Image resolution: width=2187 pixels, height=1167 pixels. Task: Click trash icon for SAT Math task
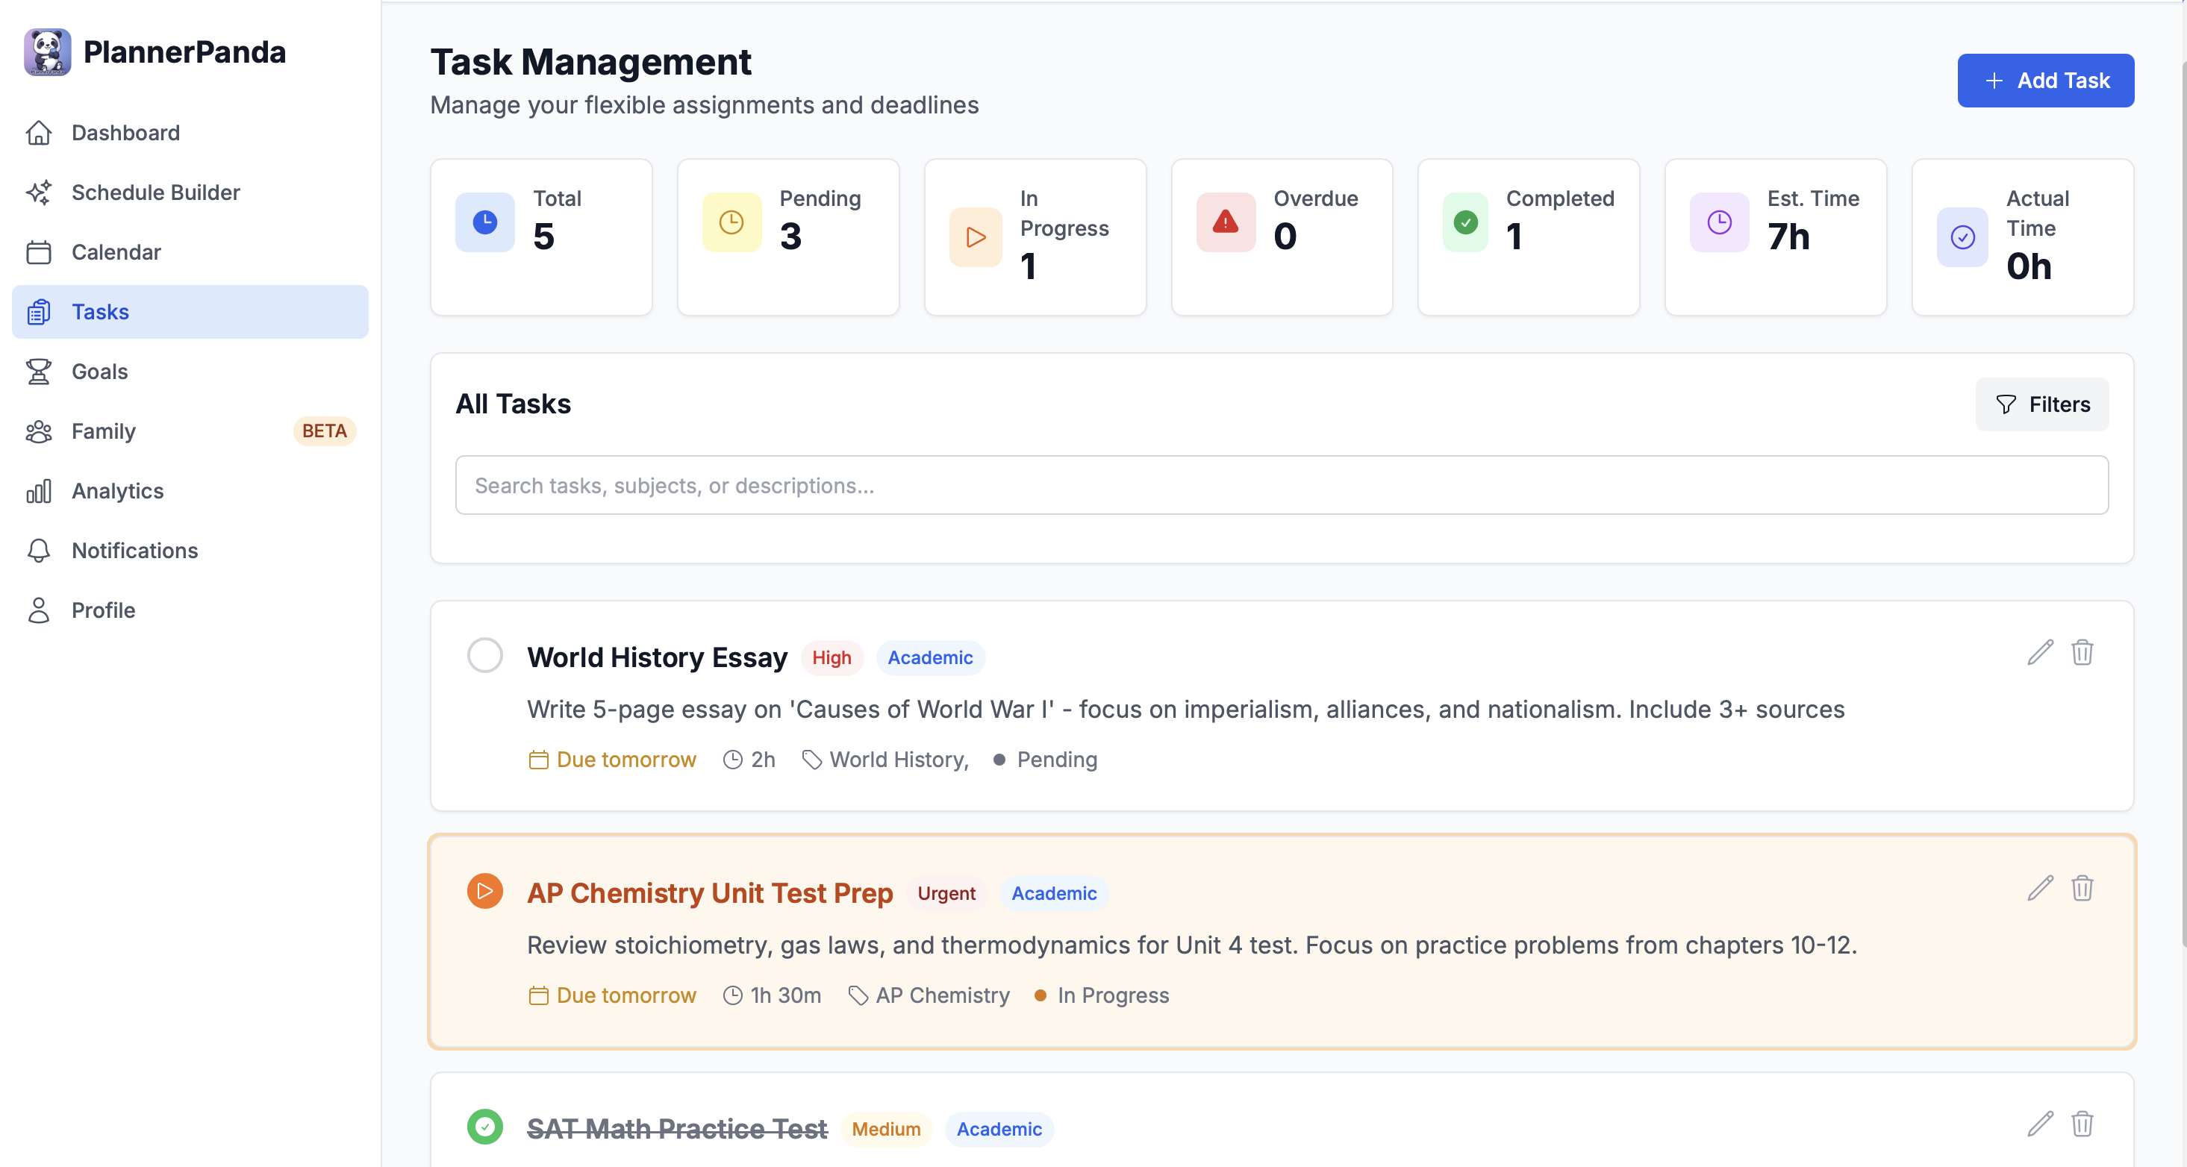coord(2082,1124)
